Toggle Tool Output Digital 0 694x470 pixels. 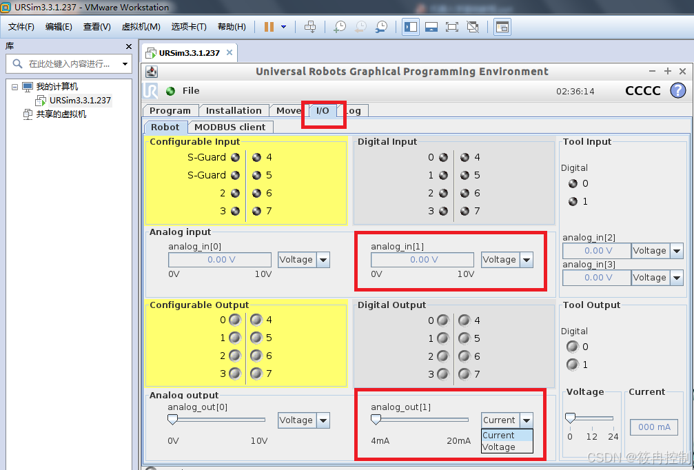point(573,347)
